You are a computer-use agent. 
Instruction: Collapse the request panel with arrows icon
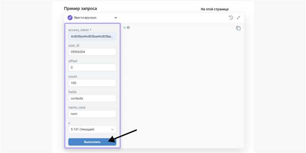(x=238, y=18)
